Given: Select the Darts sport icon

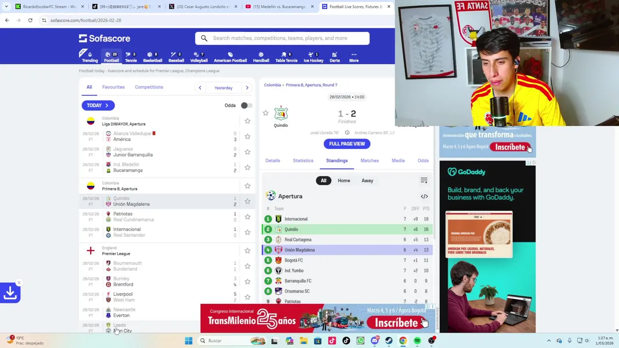Looking at the screenshot, I should pyautogui.click(x=335, y=57).
